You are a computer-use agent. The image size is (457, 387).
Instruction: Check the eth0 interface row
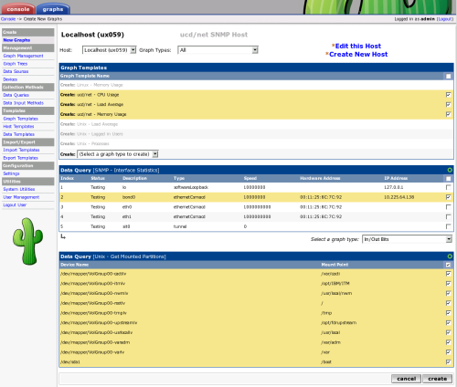click(448, 207)
